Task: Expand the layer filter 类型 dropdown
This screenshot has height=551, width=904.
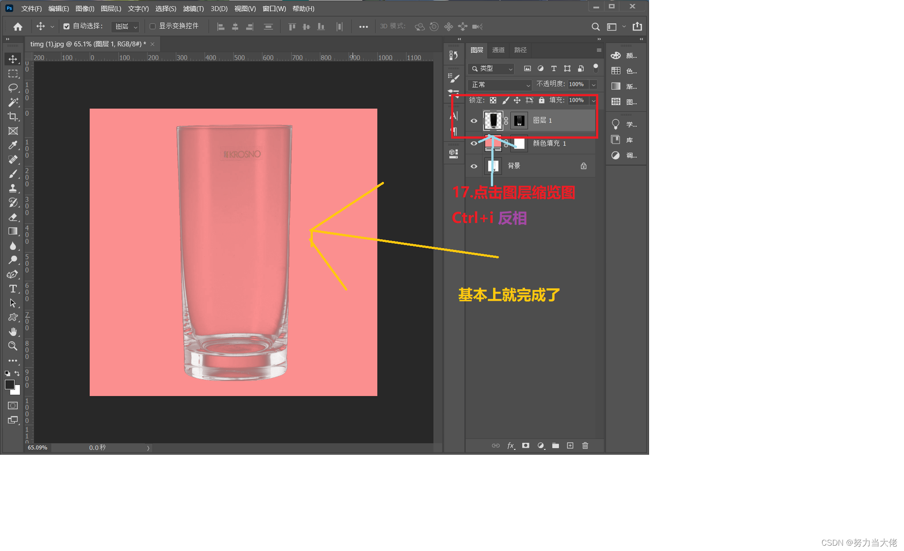Action: pyautogui.click(x=492, y=68)
